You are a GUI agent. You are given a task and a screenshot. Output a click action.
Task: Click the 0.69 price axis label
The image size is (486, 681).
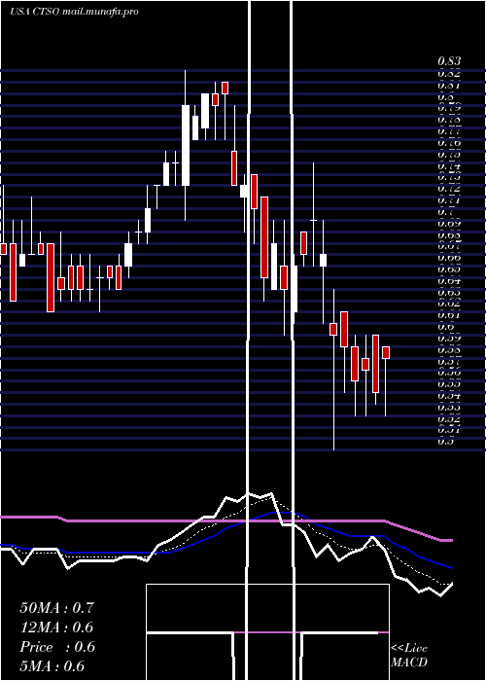coord(449,223)
